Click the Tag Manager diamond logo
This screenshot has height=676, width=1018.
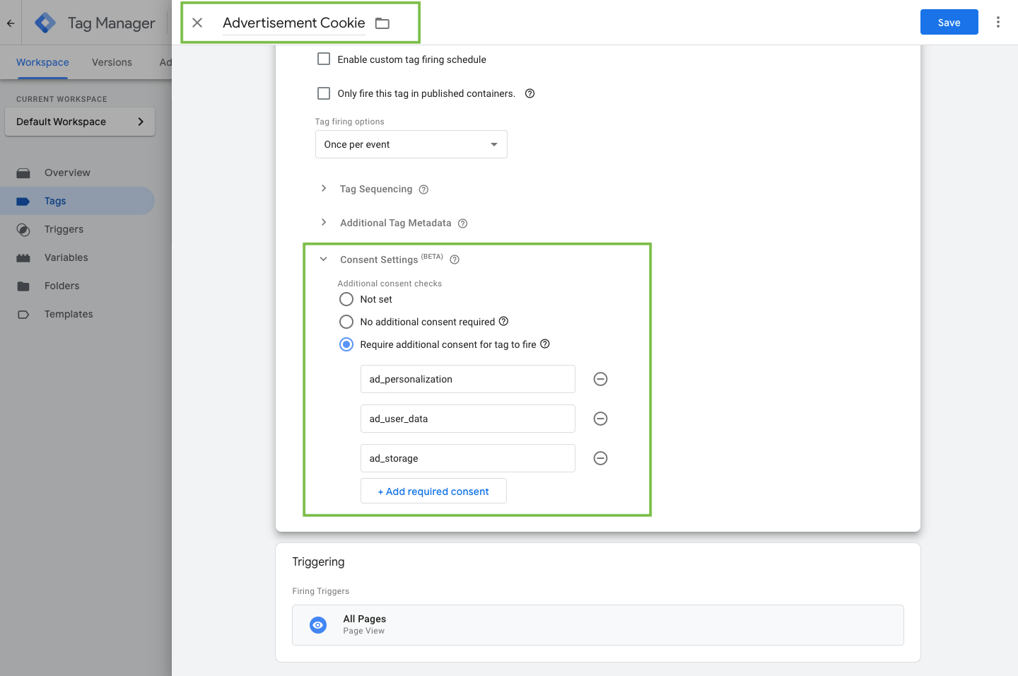click(44, 22)
